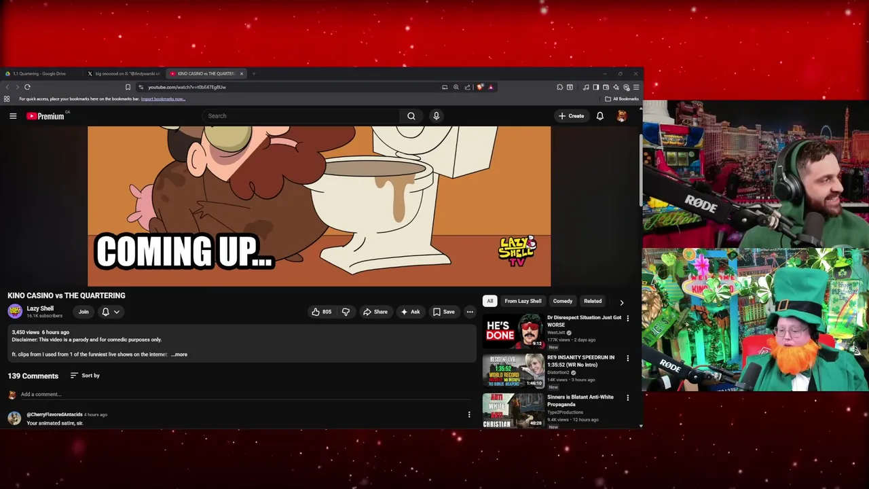Open options menu on CherryFlavoredAntacids comment
The image size is (869, 489).
tap(468, 414)
